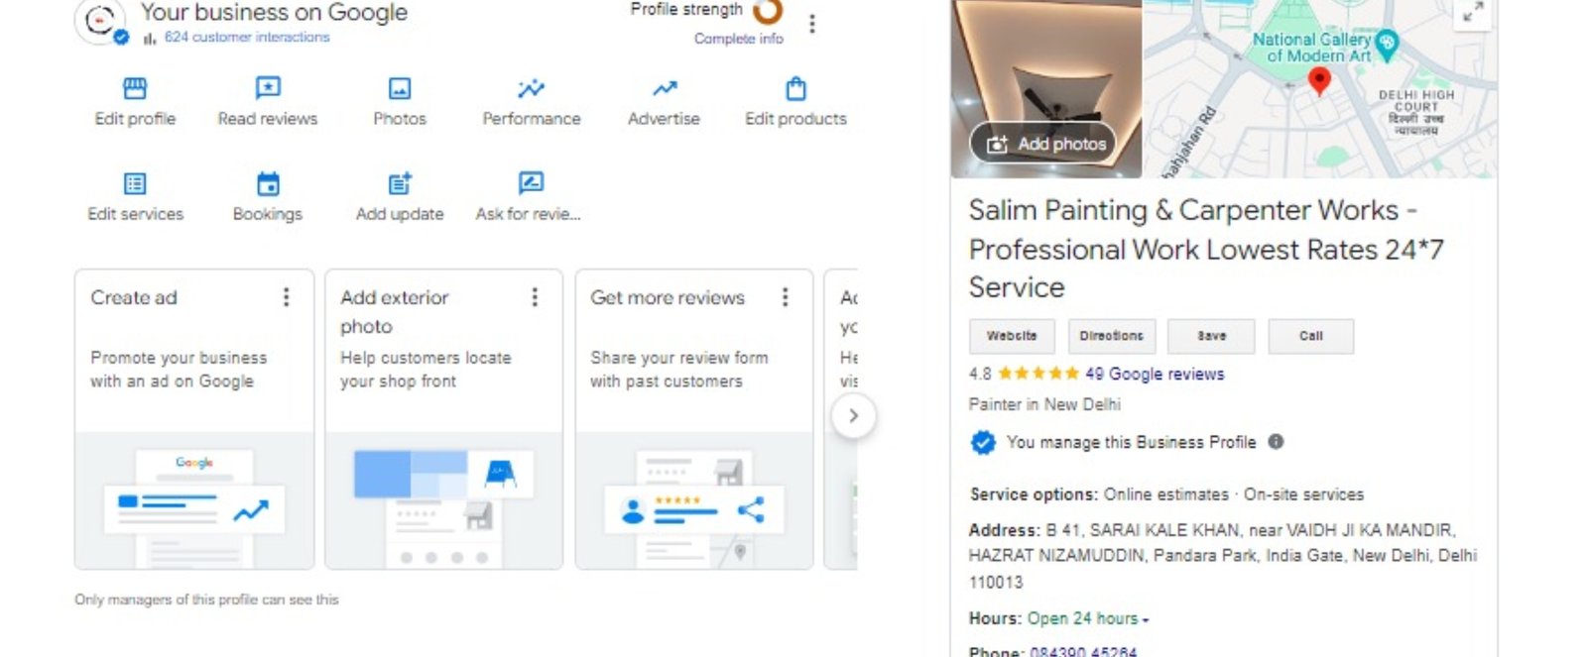Open the Create ad card
This screenshot has width=1587, height=657.
tap(194, 419)
